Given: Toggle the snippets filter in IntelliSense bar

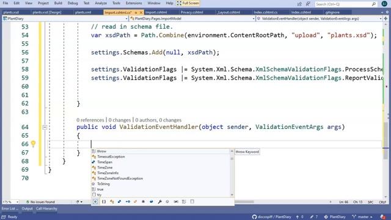Looking at the screenshot, I should 192,202.
